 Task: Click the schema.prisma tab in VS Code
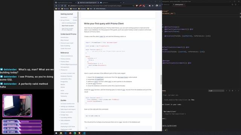[179, 4]
